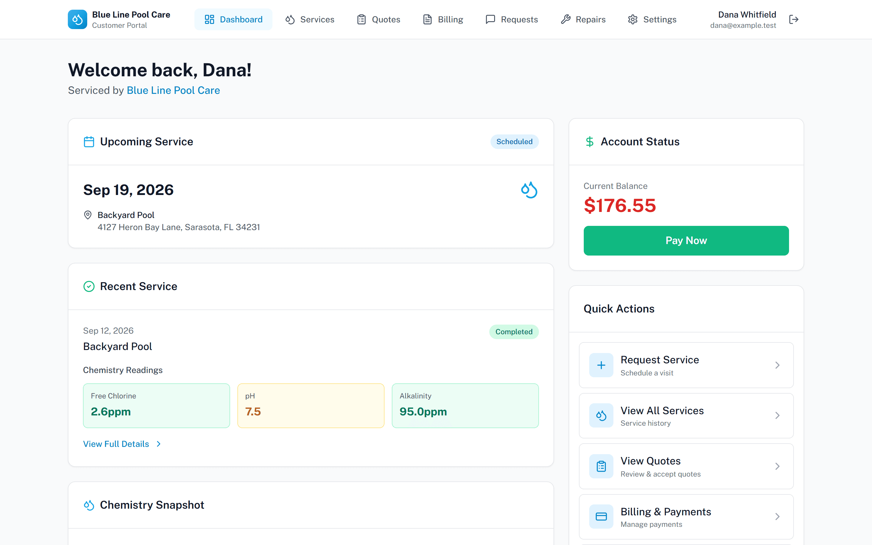Click the plus icon on Request Service
The image size is (872, 545).
tap(601, 365)
